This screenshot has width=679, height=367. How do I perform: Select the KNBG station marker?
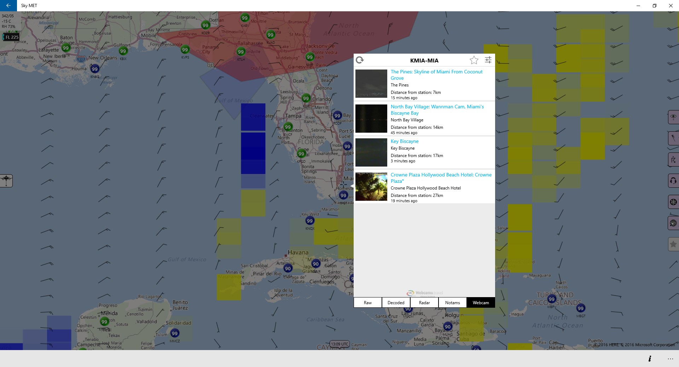point(94,69)
